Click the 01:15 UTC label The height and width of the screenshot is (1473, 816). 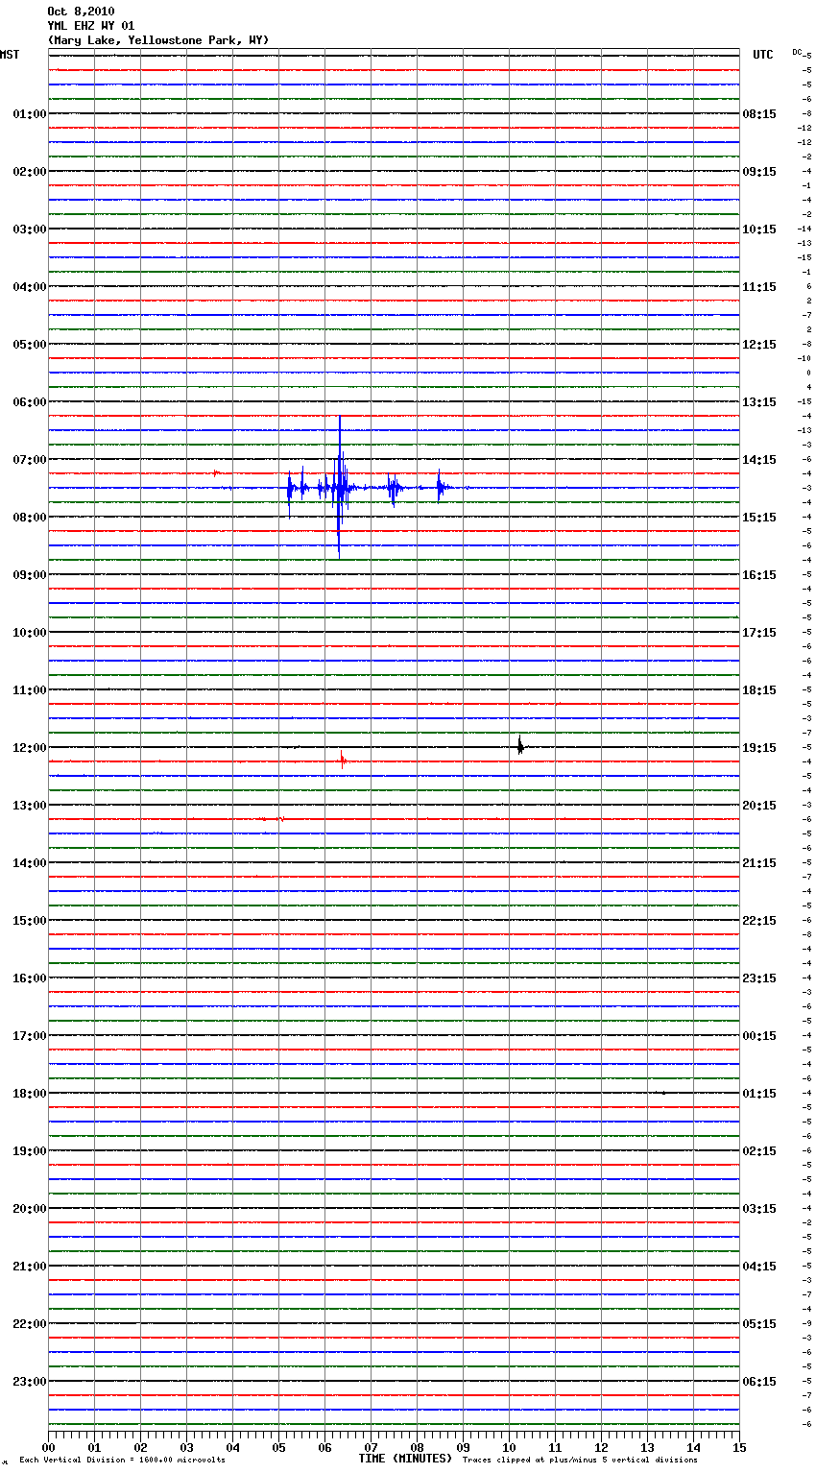click(x=759, y=1094)
